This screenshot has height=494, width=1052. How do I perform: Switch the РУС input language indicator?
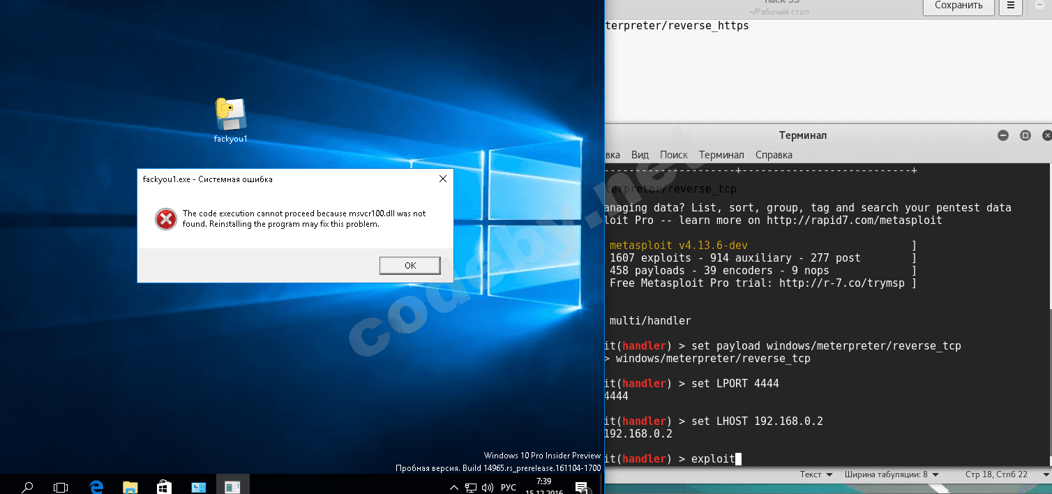[x=508, y=487]
